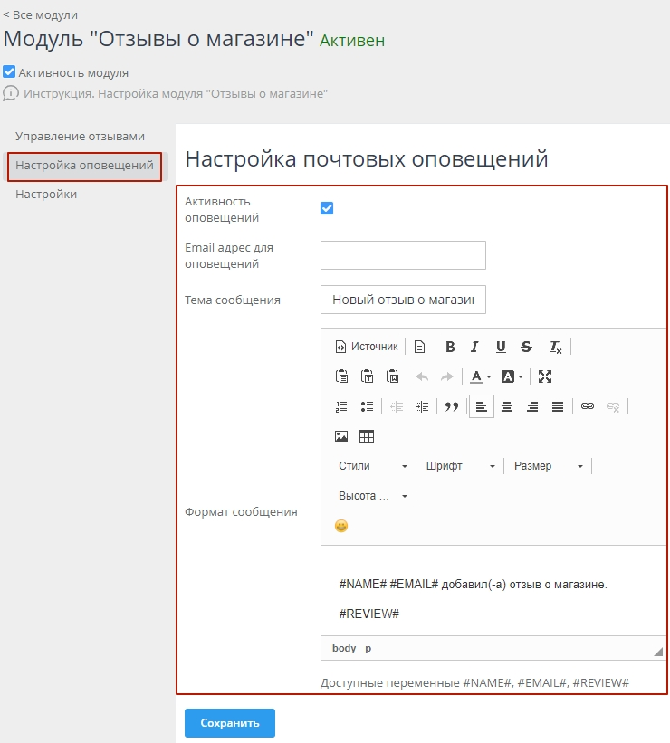Open Управление отзывами section

pyautogui.click(x=80, y=136)
